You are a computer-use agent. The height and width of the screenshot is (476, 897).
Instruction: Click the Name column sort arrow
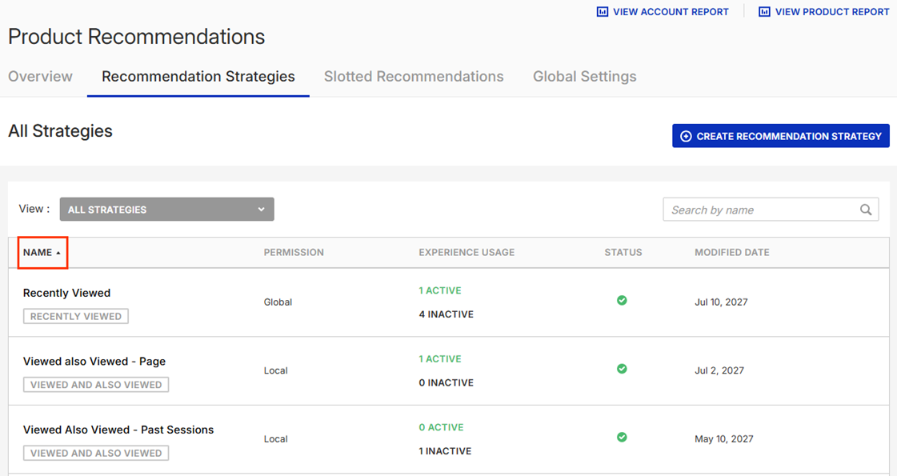click(x=58, y=253)
